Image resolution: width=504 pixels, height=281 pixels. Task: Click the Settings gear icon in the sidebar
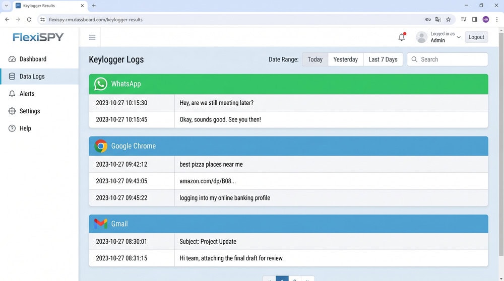click(12, 111)
